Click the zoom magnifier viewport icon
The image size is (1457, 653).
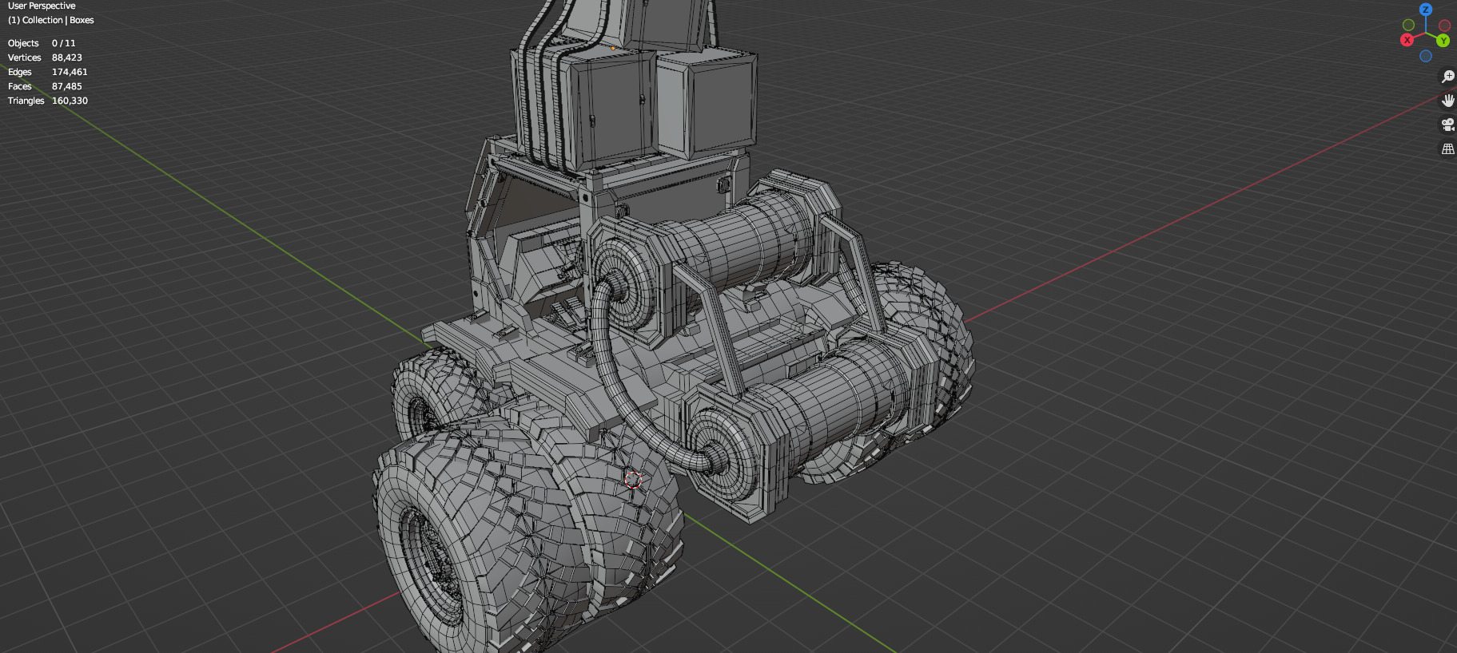coord(1447,77)
